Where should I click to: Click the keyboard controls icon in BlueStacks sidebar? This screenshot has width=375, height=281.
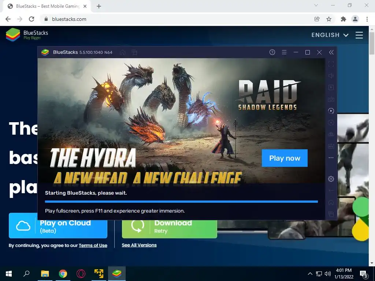331,99
